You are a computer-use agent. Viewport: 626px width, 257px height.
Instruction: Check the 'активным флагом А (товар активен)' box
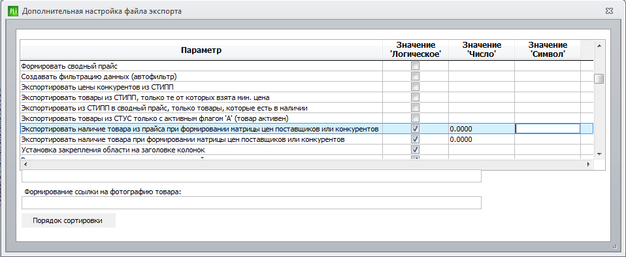(415, 118)
